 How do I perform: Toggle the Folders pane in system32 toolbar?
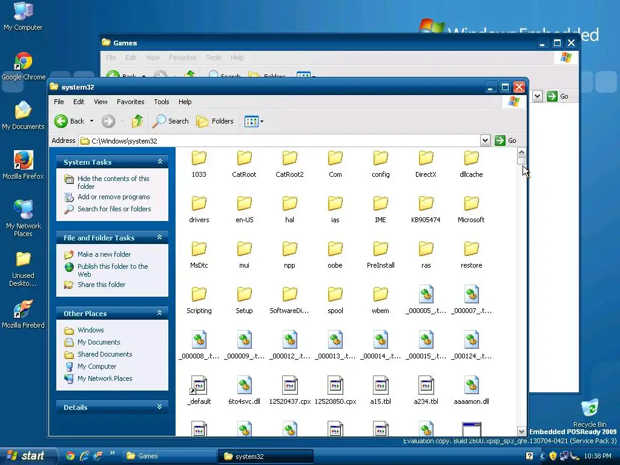215,121
